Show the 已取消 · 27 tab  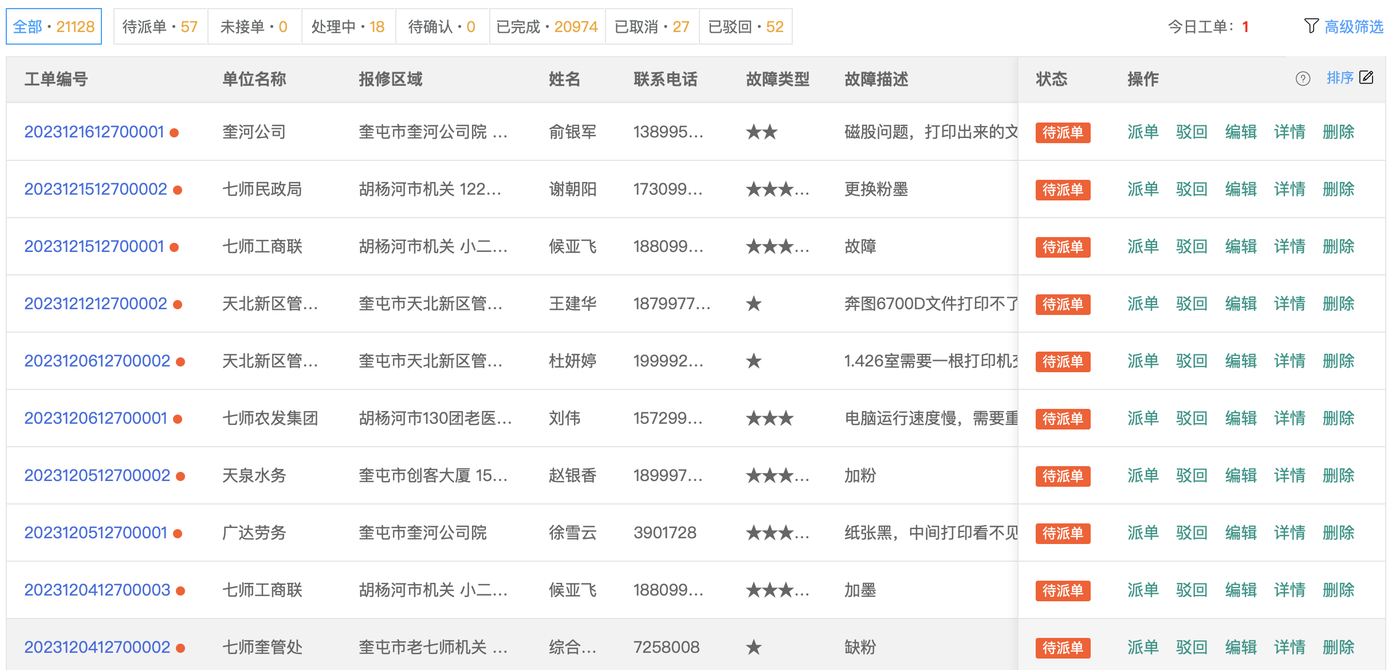652,26
